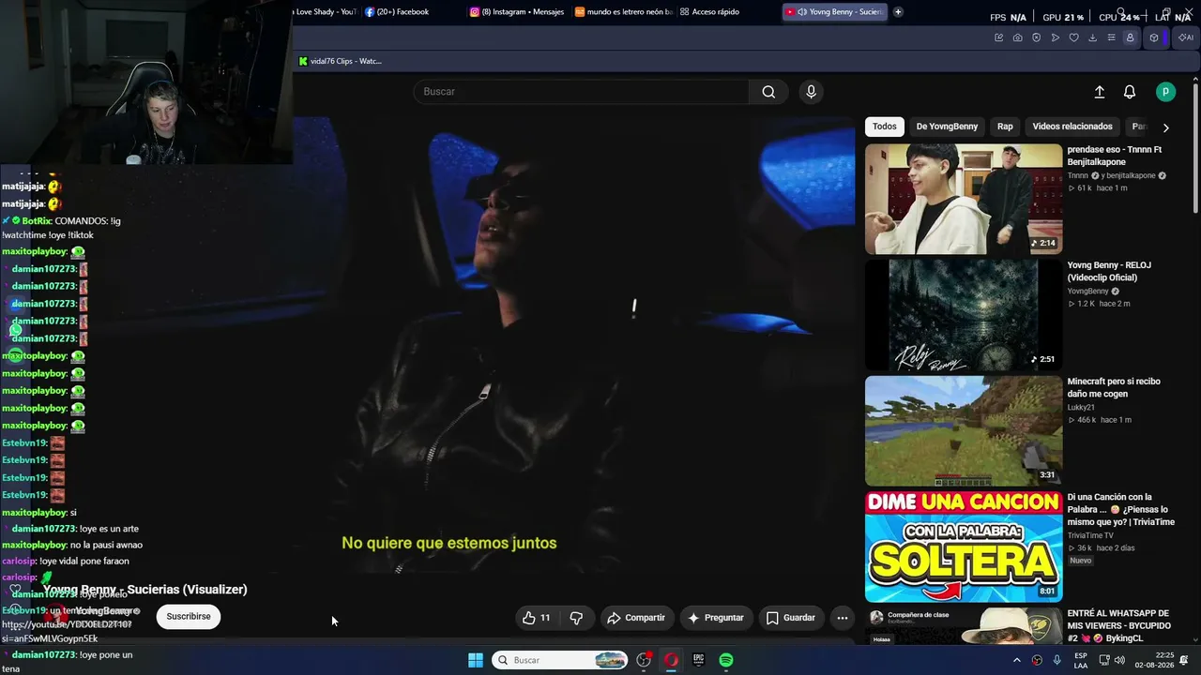Viewport: 1201px width, 675px height.
Task: Click the Preguntar button
Action: click(716, 618)
